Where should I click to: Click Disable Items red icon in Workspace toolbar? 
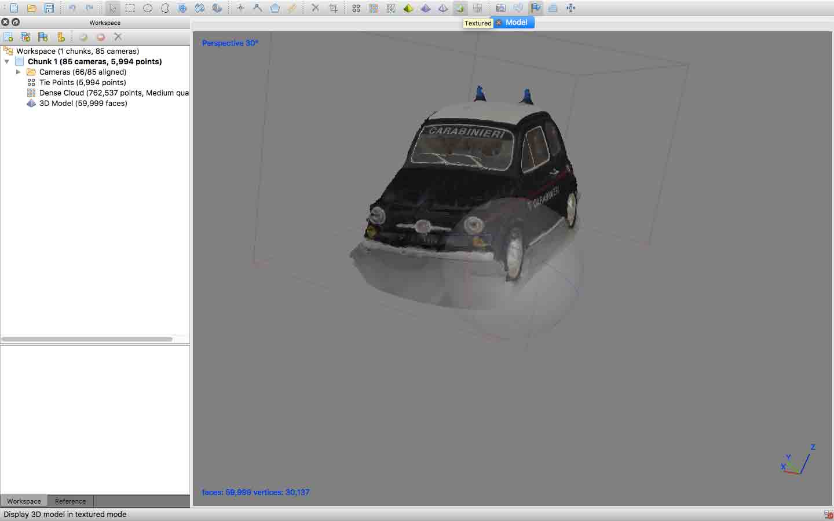click(101, 37)
